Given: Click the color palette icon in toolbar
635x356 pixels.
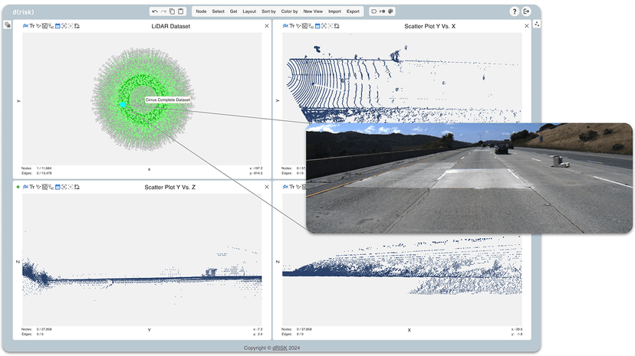Looking at the screenshot, I should tap(390, 11).
